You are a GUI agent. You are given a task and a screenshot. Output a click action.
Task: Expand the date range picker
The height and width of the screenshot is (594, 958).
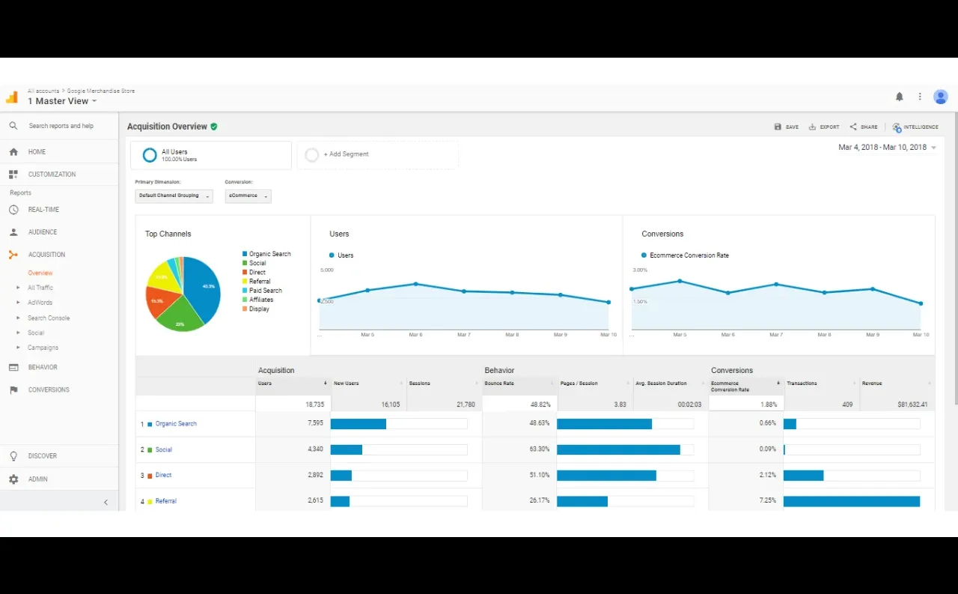[888, 148]
